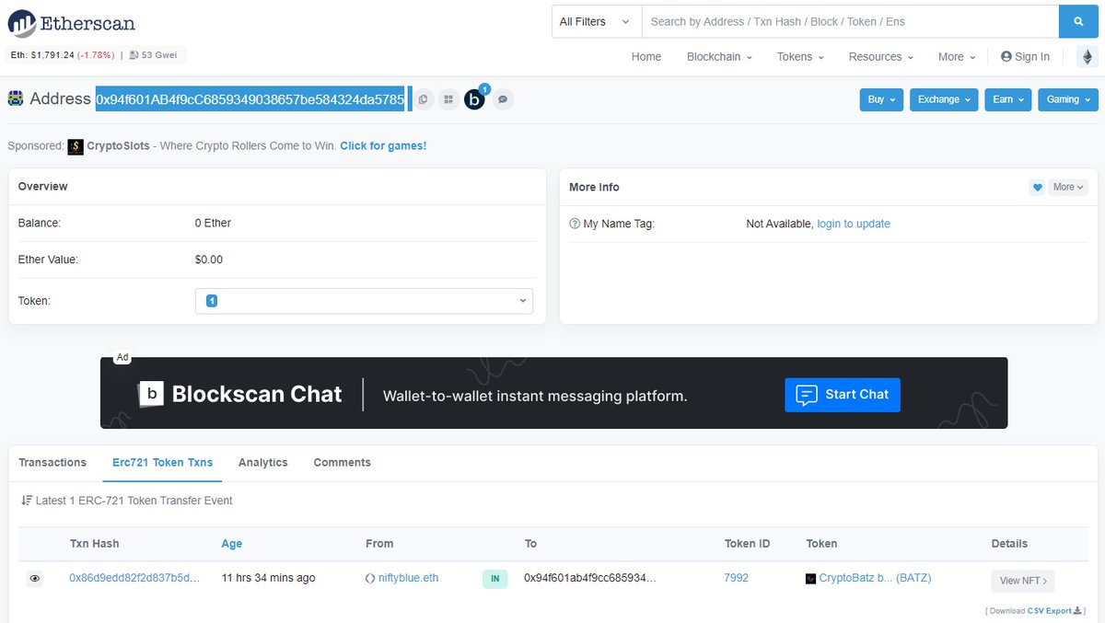Open the Buy dropdown

coord(881,99)
